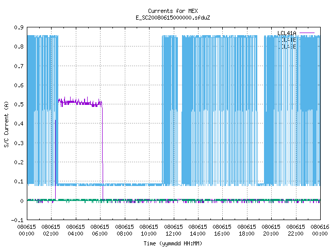
Task: Click the 'Time (yymmdd HH:MM)' x-axis label
Action: (173, 243)
